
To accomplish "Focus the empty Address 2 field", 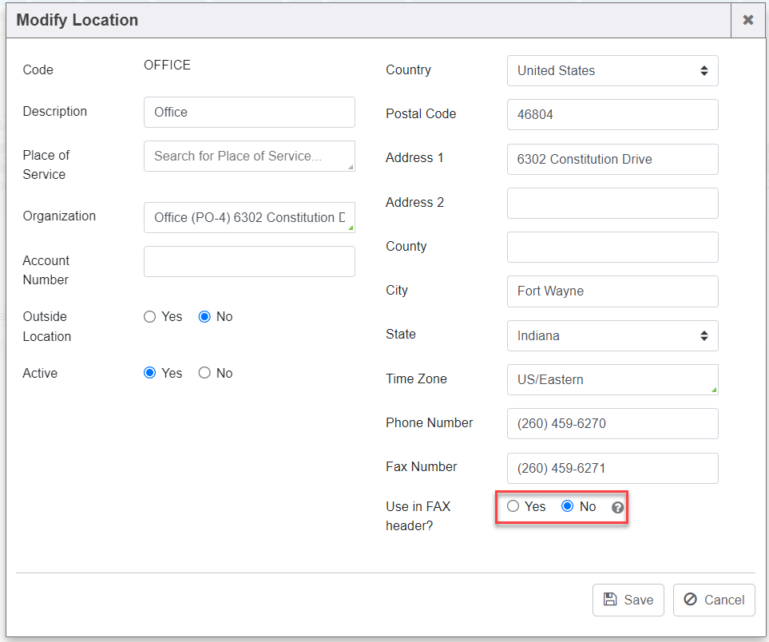I will (612, 203).
